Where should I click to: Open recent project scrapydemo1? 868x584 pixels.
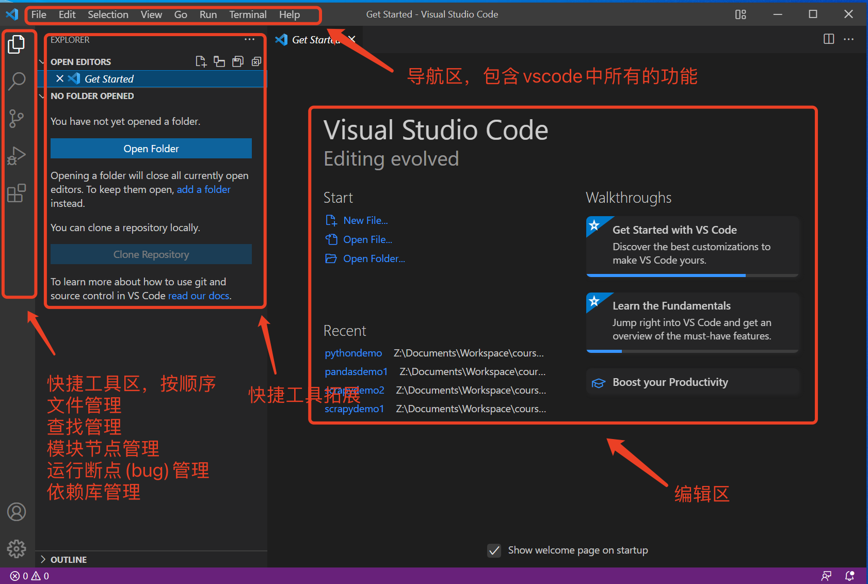coord(355,409)
